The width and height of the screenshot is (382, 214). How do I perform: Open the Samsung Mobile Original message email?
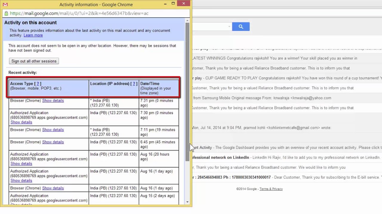(287, 98)
